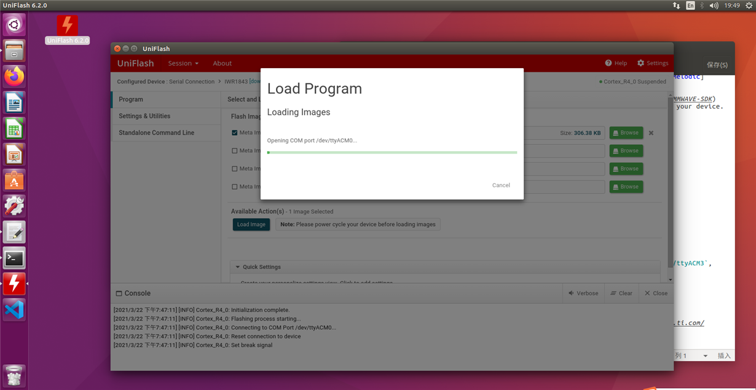Click the "Size: 306.38 KB" label
Screen dimensions: 756x390
click(x=580, y=133)
